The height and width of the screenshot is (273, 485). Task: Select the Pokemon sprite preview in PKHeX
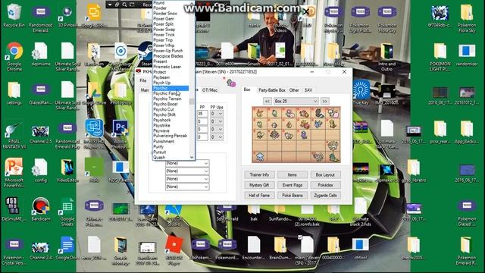(x=231, y=83)
